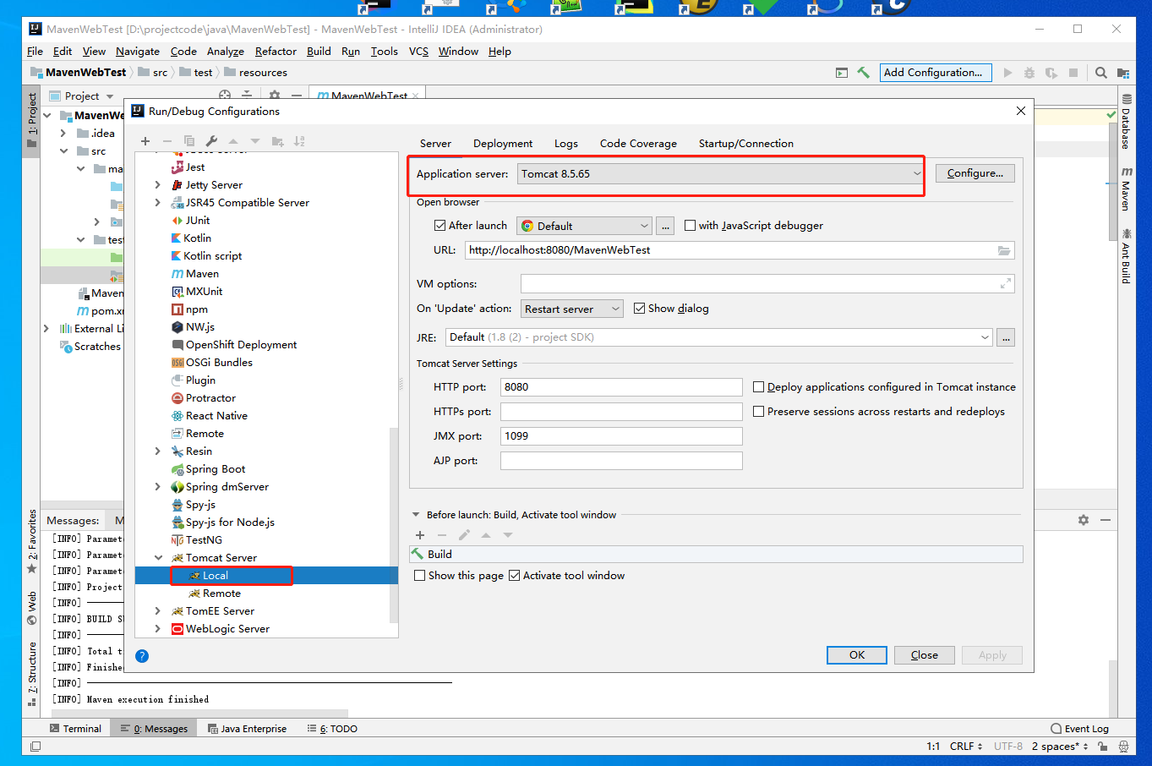Sort the configurations alphabetically
The image size is (1152, 766).
coord(299,141)
